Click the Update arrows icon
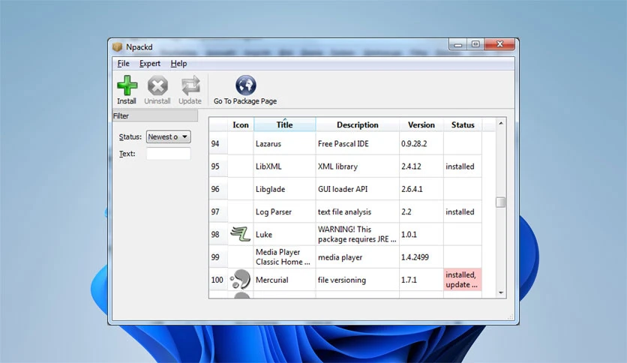Image resolution: width=627 pixels, height=363 pixels. pos(190,85)
